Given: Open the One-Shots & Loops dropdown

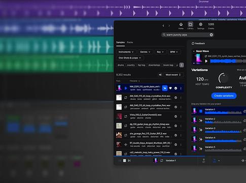Looking at the screenshot, I should tap(130, 58).
